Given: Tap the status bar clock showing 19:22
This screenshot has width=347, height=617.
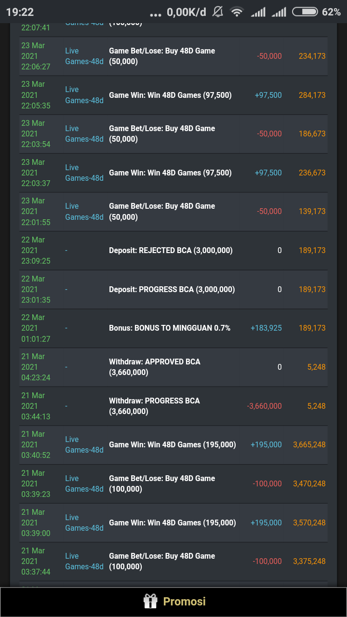Looking at the screenshot, I should (20, 12).
